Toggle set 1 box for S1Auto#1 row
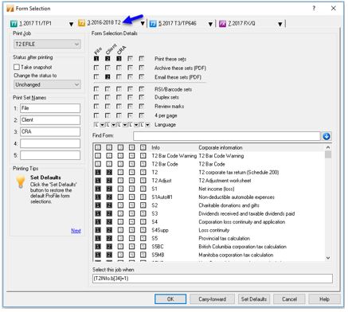Image resolution: width=348 pixels, height=312 pixels. pos(98,197)
